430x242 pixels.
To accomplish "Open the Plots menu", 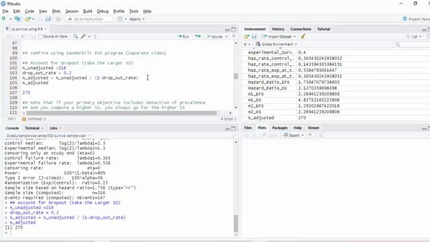I will click(x=56, y=11).
